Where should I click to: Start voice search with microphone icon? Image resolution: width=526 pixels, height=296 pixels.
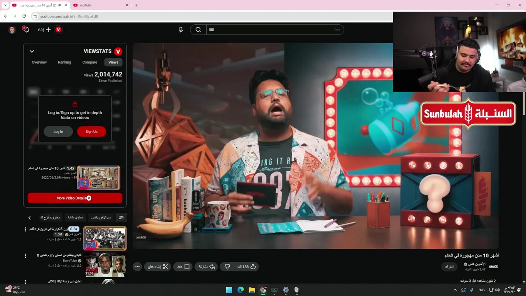[x=181, y=30]
